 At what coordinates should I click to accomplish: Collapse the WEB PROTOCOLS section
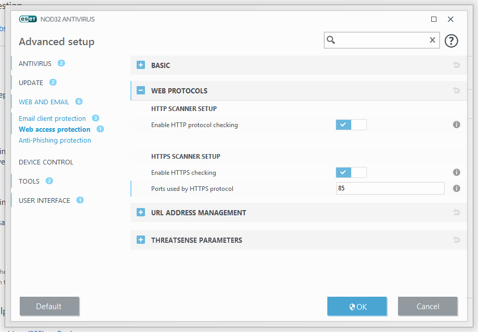[x=141, y=90]
